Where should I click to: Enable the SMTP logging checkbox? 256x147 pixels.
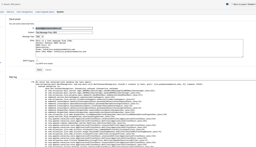pos(37,61)
